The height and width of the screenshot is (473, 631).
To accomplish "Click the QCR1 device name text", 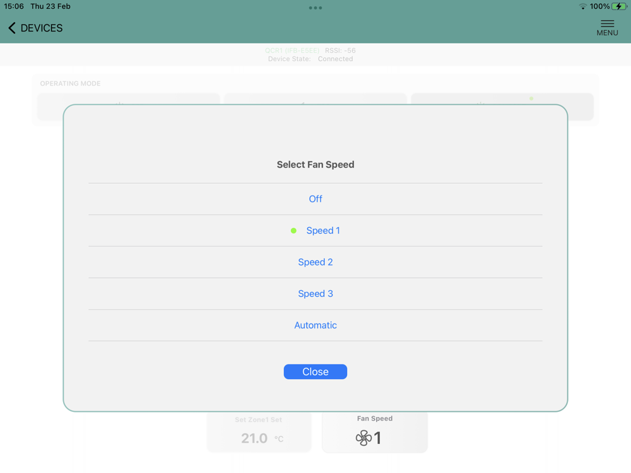I will coord(292,50).
